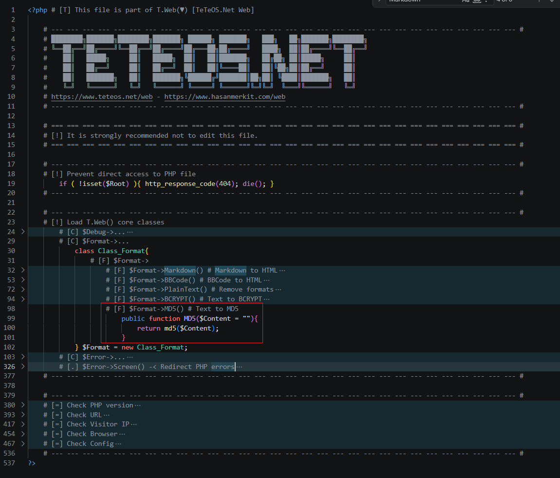Click the closing ?> tag on line 537
Viewport: 560px width, 478px height.
pos(32,463)
